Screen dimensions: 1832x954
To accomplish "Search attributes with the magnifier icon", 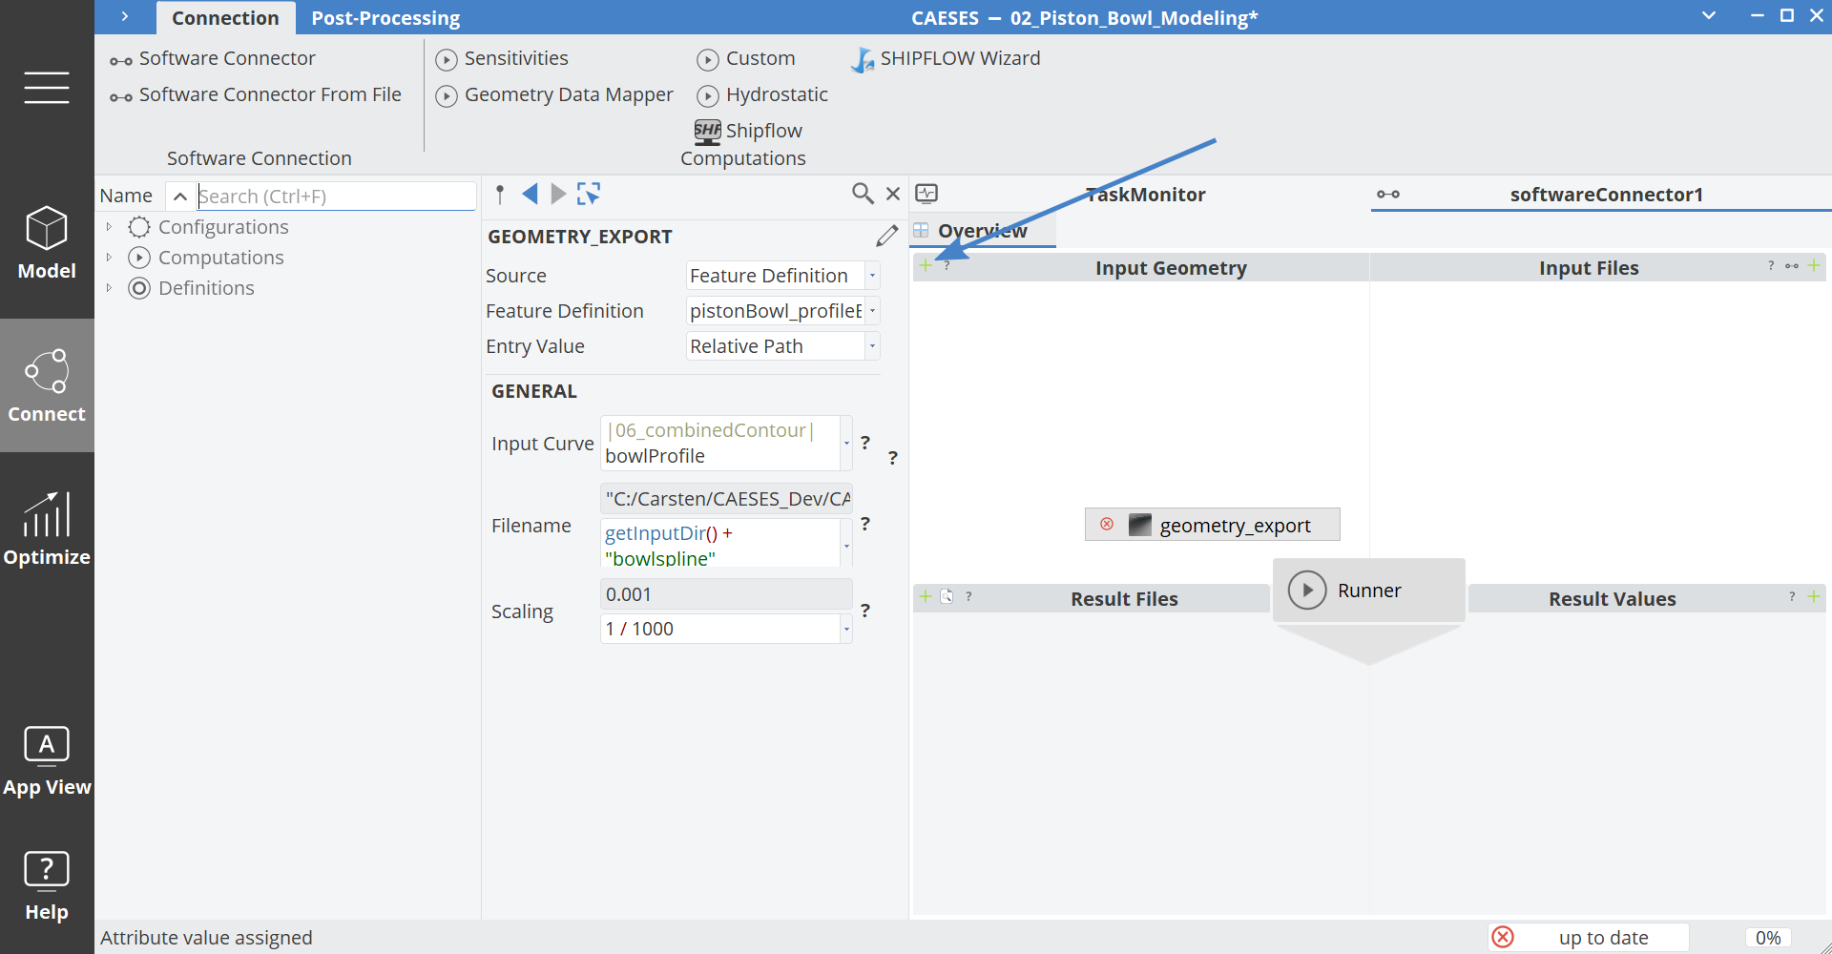I will (863, 195).
